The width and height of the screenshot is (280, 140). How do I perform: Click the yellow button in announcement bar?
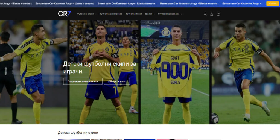272,4
